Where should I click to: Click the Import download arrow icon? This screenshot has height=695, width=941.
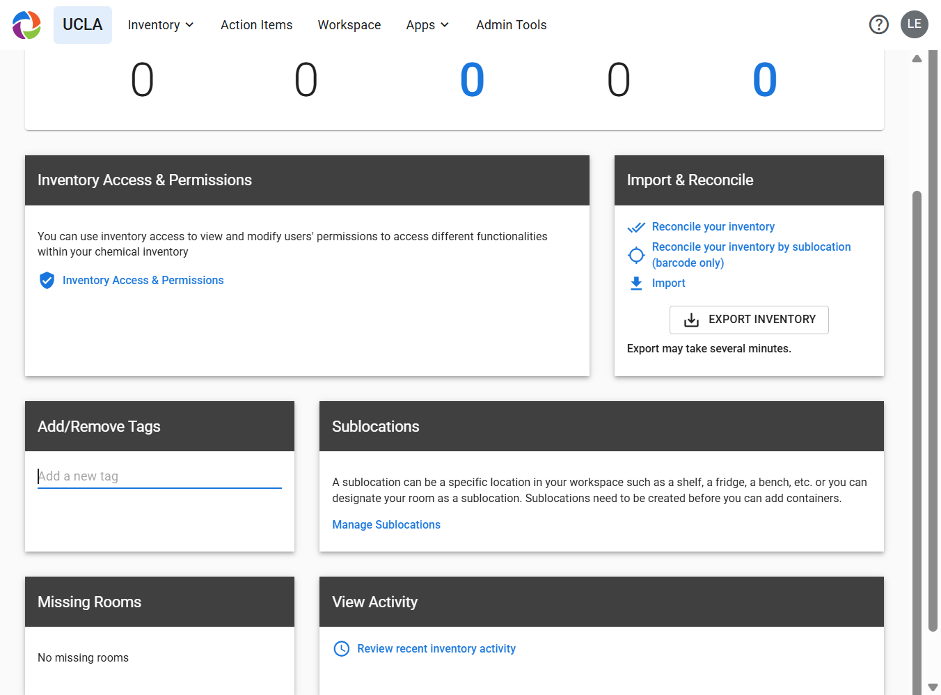tap(636, 283)
